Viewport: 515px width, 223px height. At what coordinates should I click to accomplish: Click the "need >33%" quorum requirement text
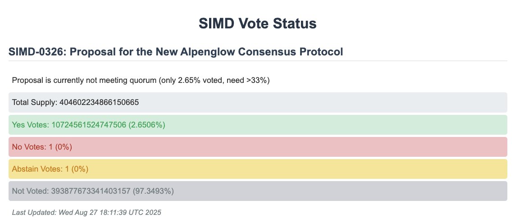click(248, 81)
